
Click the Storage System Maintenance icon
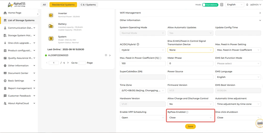(5, 35)
